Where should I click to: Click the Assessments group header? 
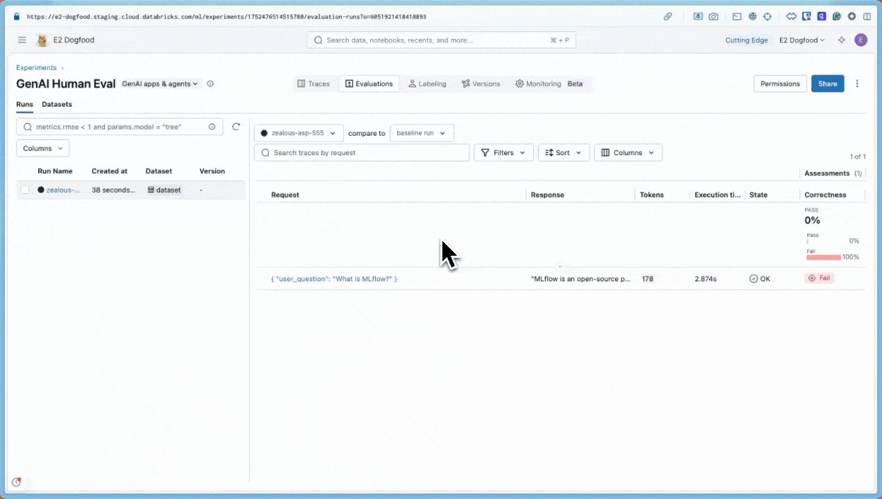pos(827,173)
